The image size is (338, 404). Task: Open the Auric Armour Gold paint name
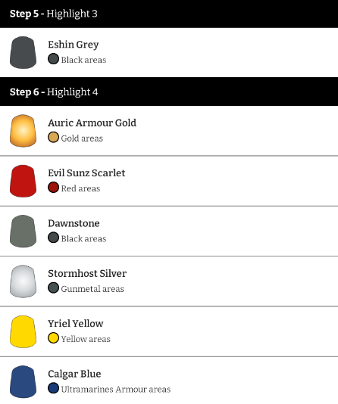pos(92,123)
